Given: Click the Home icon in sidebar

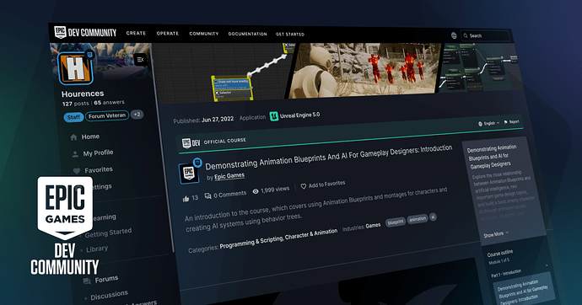Looking at the screenshot, I should [x=73, y=137].
